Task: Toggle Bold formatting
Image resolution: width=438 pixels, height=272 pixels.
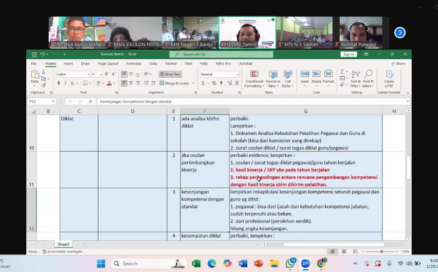Action: pos(58,83)
